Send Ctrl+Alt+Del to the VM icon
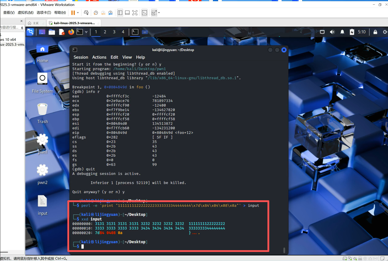 pyautogui.click(x=86, y=13)
